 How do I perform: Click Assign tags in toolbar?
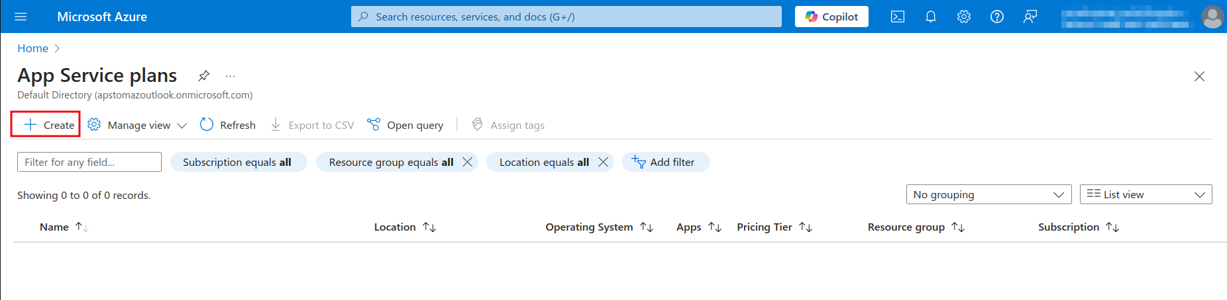click(x=508, y=125)
